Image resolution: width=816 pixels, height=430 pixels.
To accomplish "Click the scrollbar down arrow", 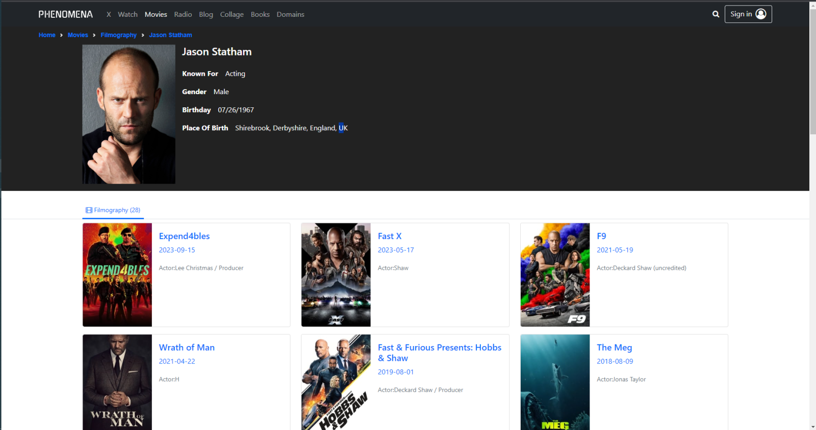I will click(x=812, y=426).
